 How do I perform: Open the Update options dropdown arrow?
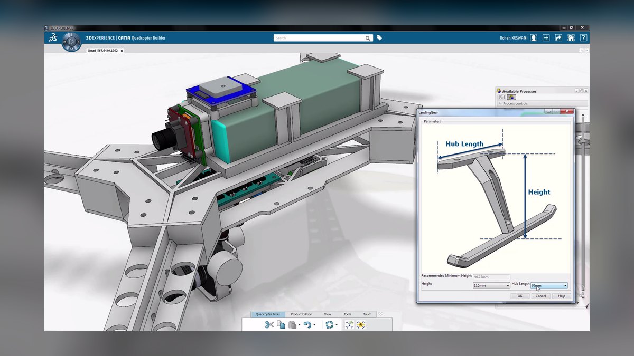pyautogui.click(x=337, y=325)
